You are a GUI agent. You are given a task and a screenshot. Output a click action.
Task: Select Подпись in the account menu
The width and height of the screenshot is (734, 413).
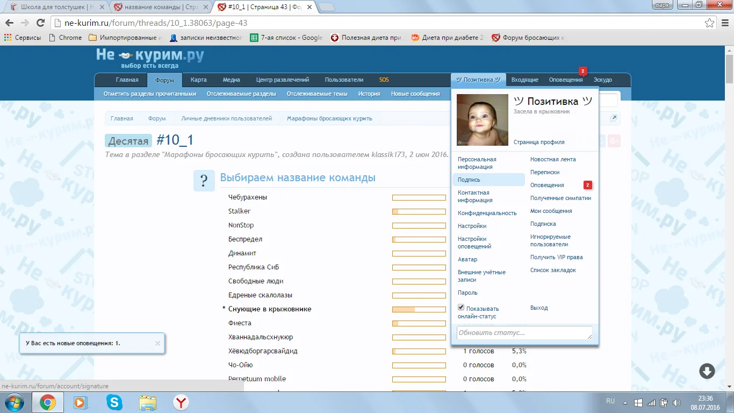(x=469, y=180)
